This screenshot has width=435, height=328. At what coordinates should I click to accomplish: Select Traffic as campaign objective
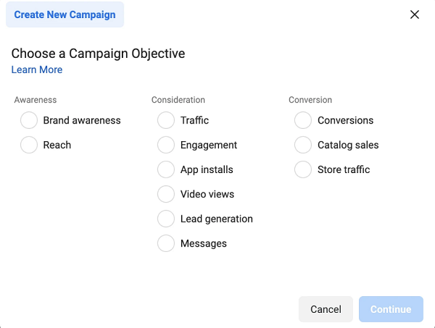(x=166, y=120)
